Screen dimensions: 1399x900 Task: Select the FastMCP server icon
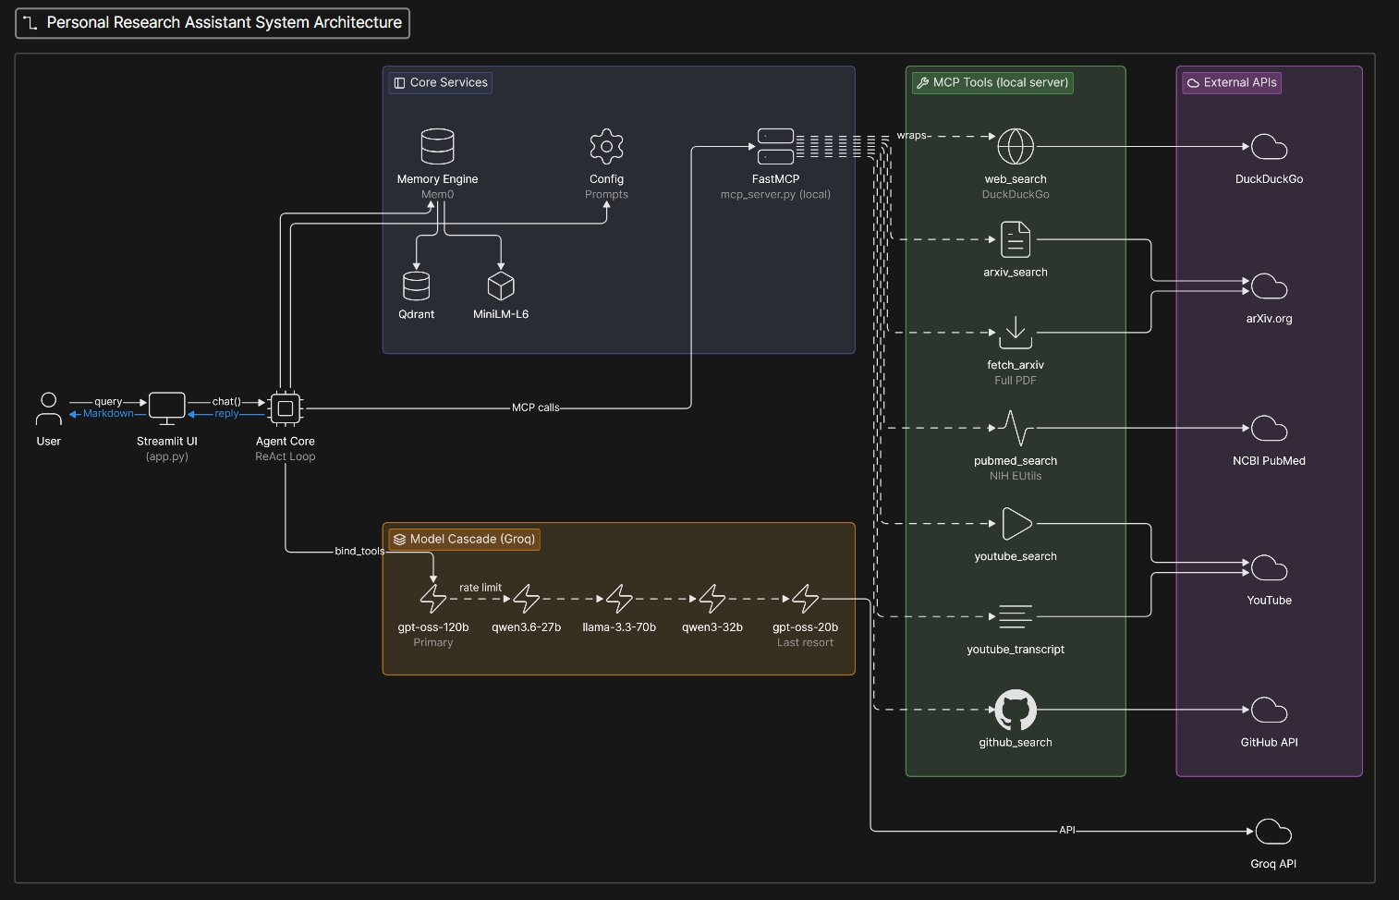pyautogui.click(x=775, y=146)
